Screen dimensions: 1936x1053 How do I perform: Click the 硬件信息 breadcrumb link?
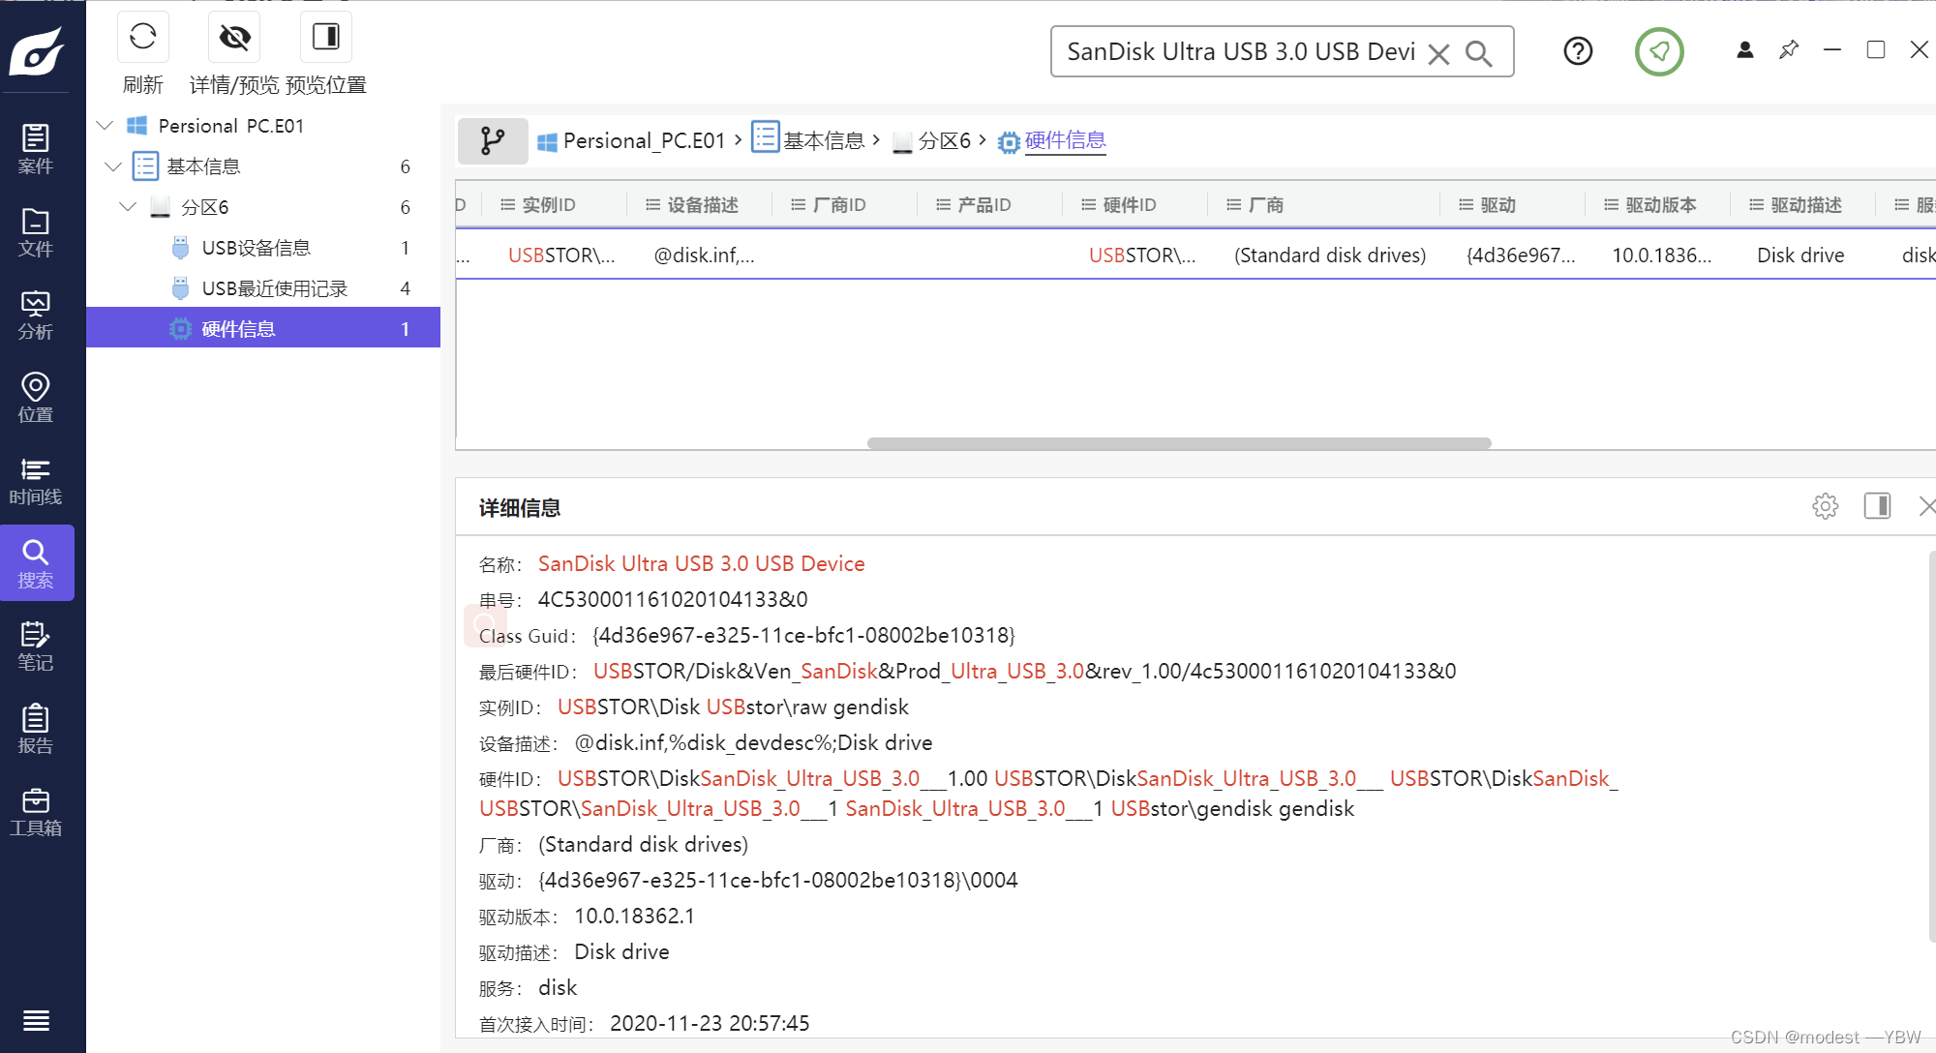click(1065, 141)
